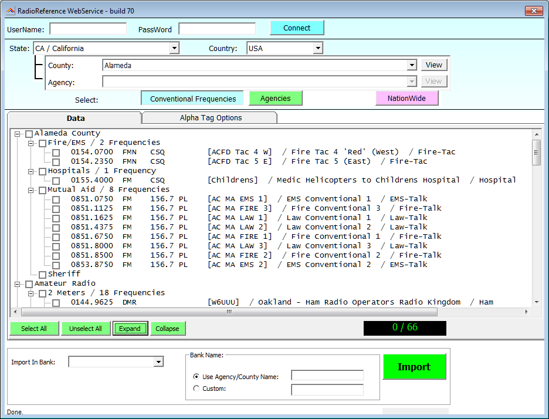Check the 0154.2350 ACFD Tac 5 E frequency

pos(56,162)
